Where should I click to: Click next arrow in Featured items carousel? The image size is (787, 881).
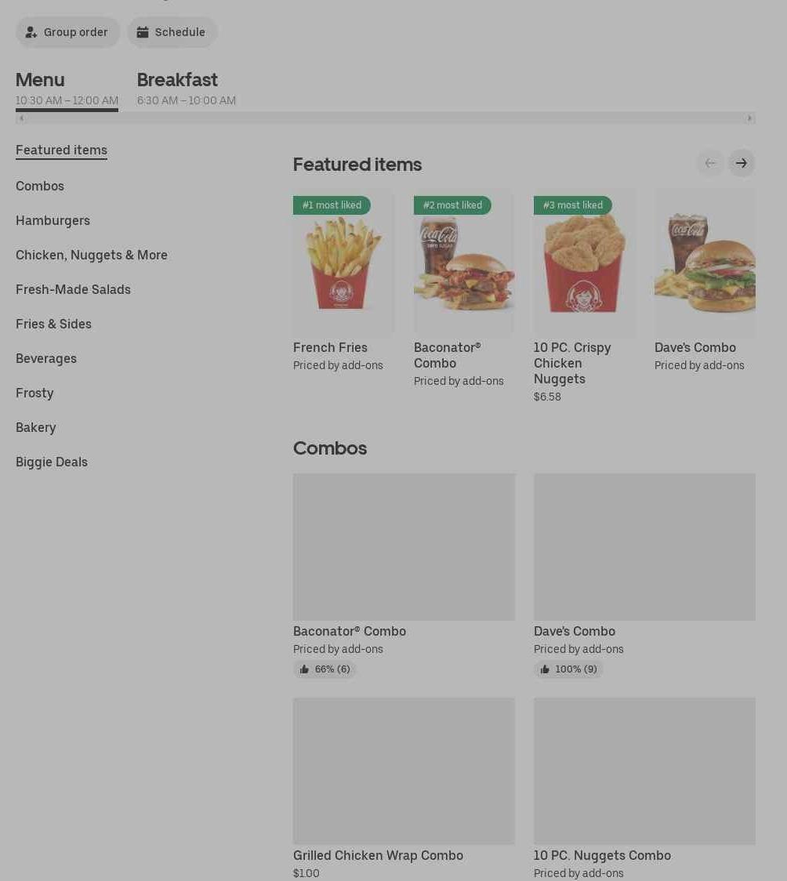(x=742, y=163)
